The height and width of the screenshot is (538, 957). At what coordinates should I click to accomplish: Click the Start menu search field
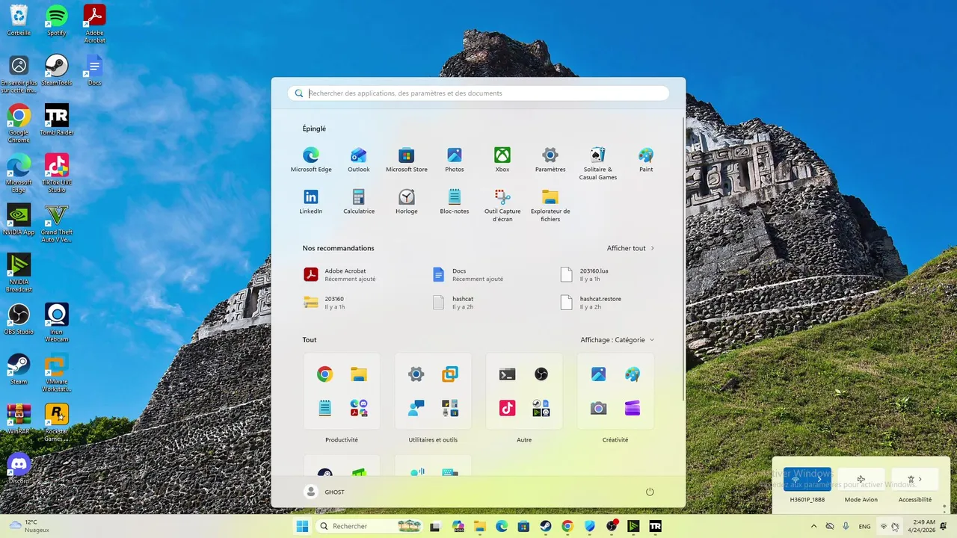pyautogui.click(x=478, y=93)
